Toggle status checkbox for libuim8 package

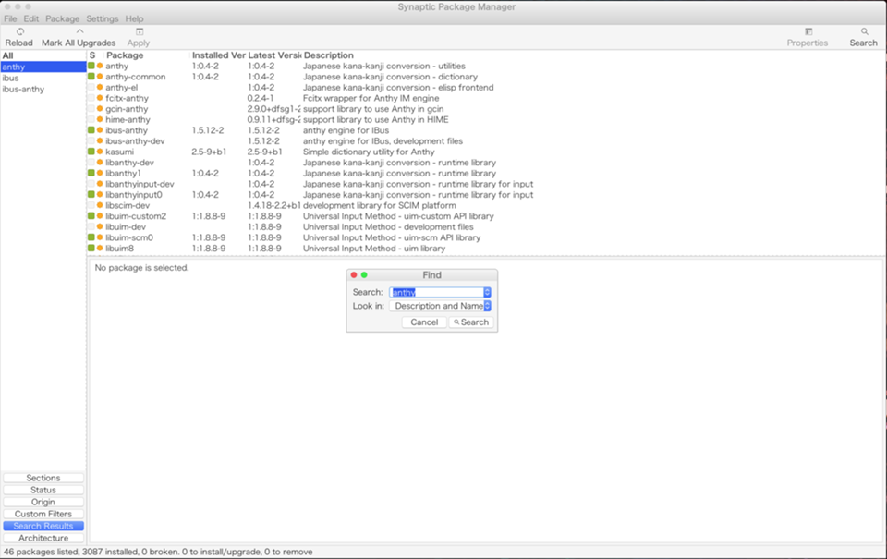(x=91, y=249)
